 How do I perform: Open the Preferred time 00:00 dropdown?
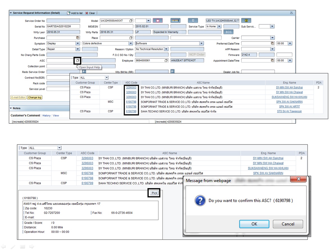point(290,43)
